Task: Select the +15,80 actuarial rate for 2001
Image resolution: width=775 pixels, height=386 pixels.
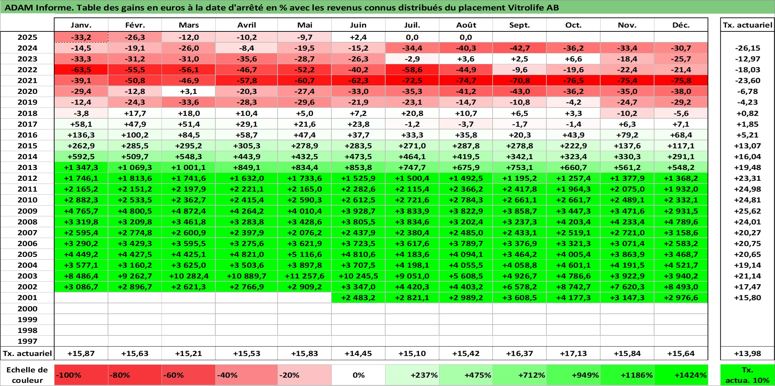Action: 747,298
